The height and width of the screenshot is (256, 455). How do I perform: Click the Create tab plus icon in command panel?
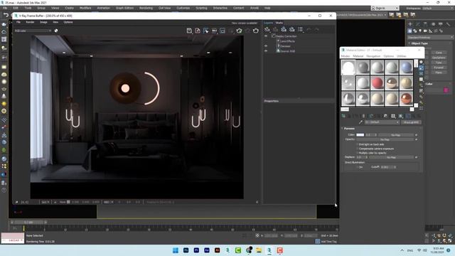(410, 24)
